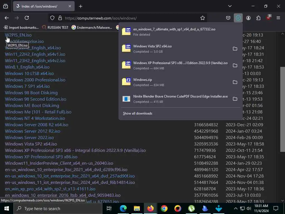The height and width of the screenshot is (214, 285).
Task: Select the deleted en_windows_7_ultimate download entry
Action: [180, 32]
